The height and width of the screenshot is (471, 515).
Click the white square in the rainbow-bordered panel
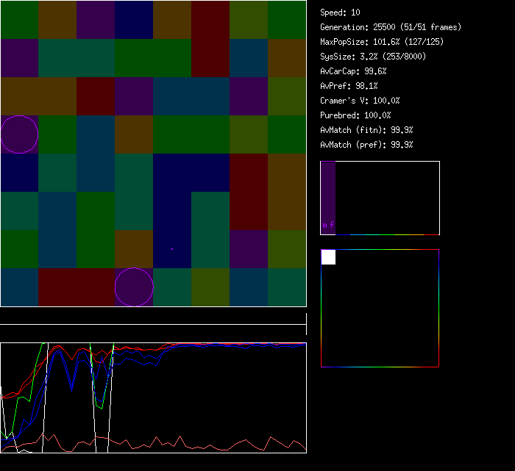[328, 257]
